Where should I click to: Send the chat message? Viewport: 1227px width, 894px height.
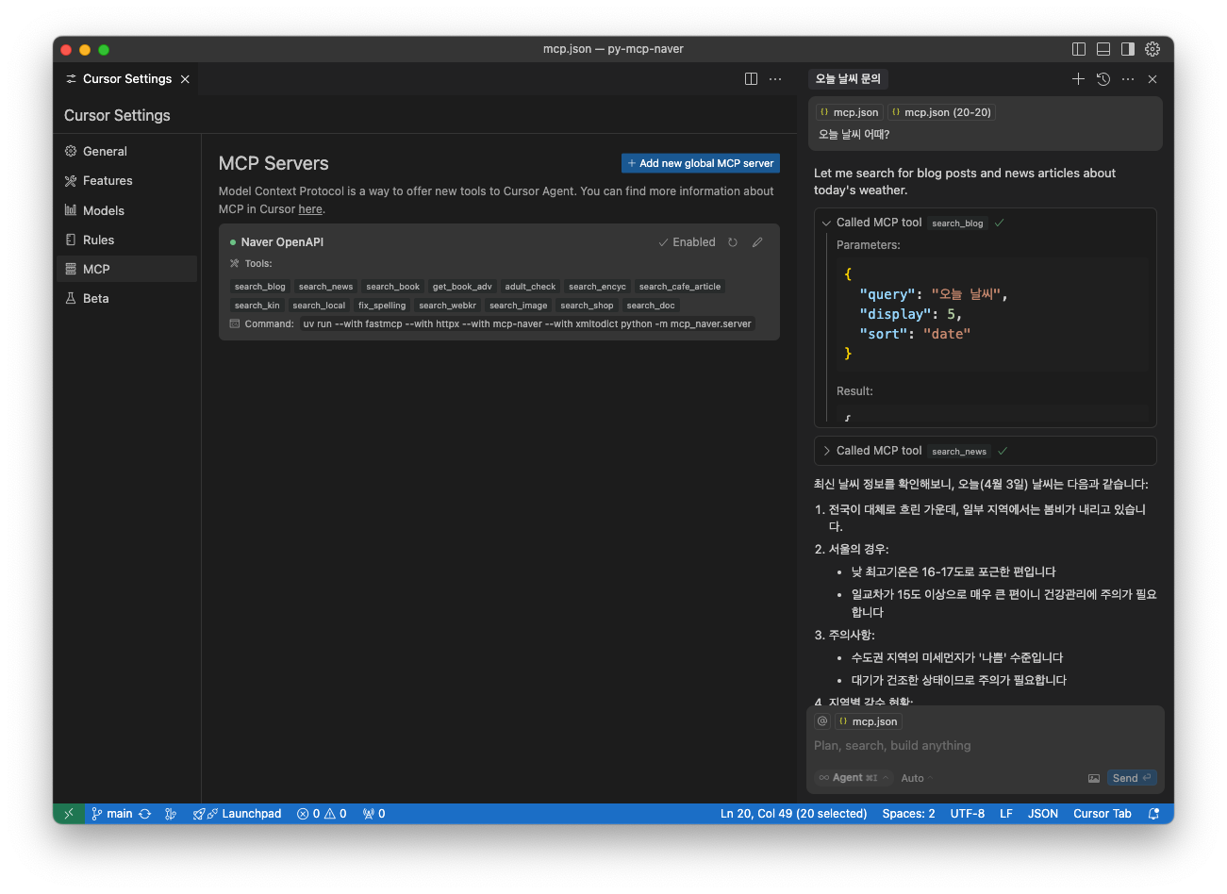(1132, 778)
